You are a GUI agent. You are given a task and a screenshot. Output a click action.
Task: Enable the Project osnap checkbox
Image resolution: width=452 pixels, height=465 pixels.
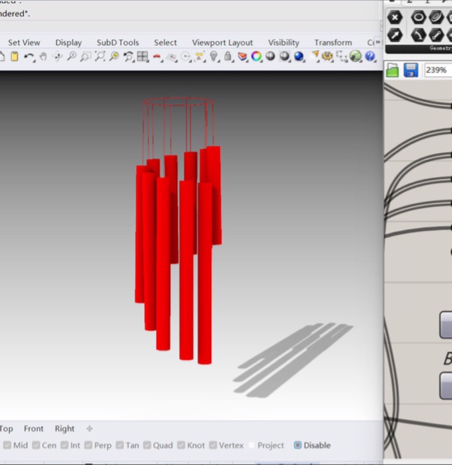pyautogui.click(x=252, y=445)
